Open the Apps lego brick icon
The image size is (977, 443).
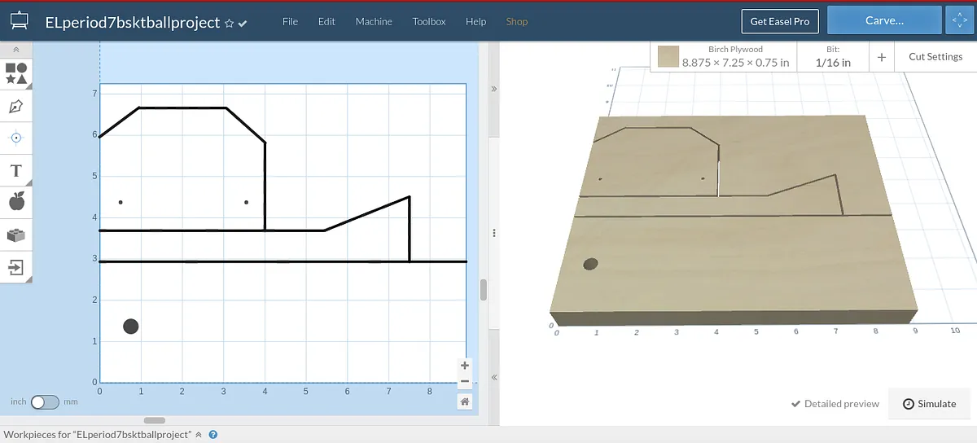(x=16, y=235)
